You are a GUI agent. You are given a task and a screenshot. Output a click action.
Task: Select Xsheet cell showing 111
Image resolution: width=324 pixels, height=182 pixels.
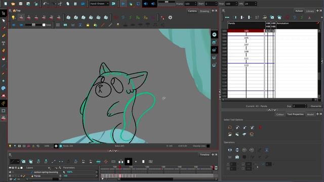click(x=246, y=59)
